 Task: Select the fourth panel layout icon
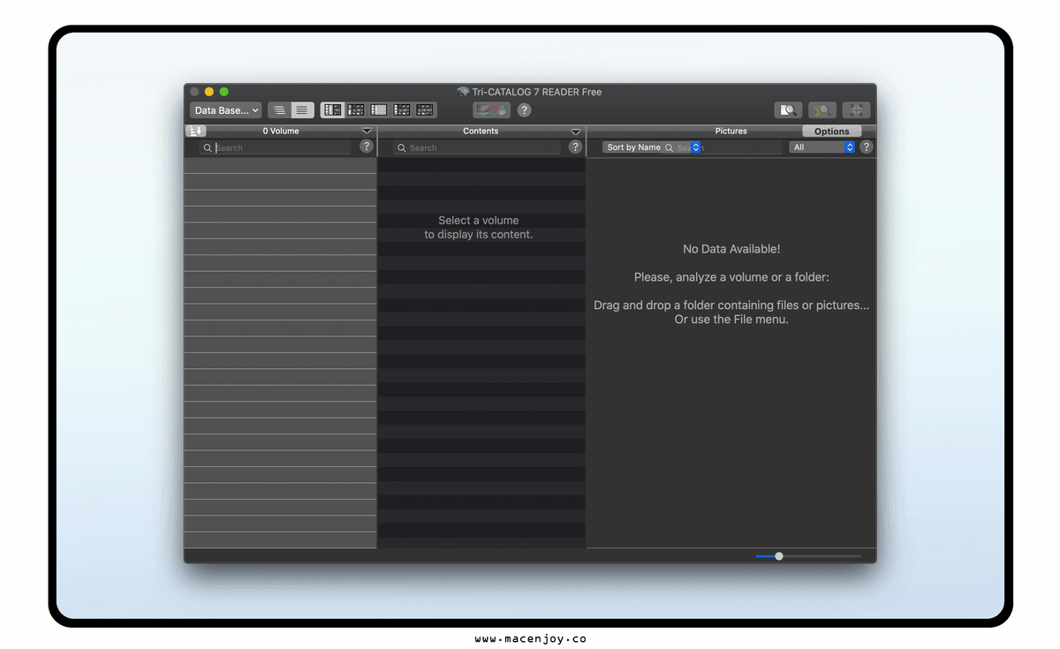click(402, 110)
